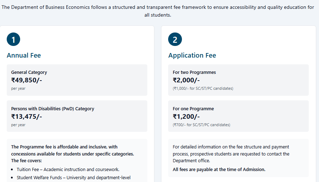Click the ₹2,000/- application fee amount

(x=186, y=80)
